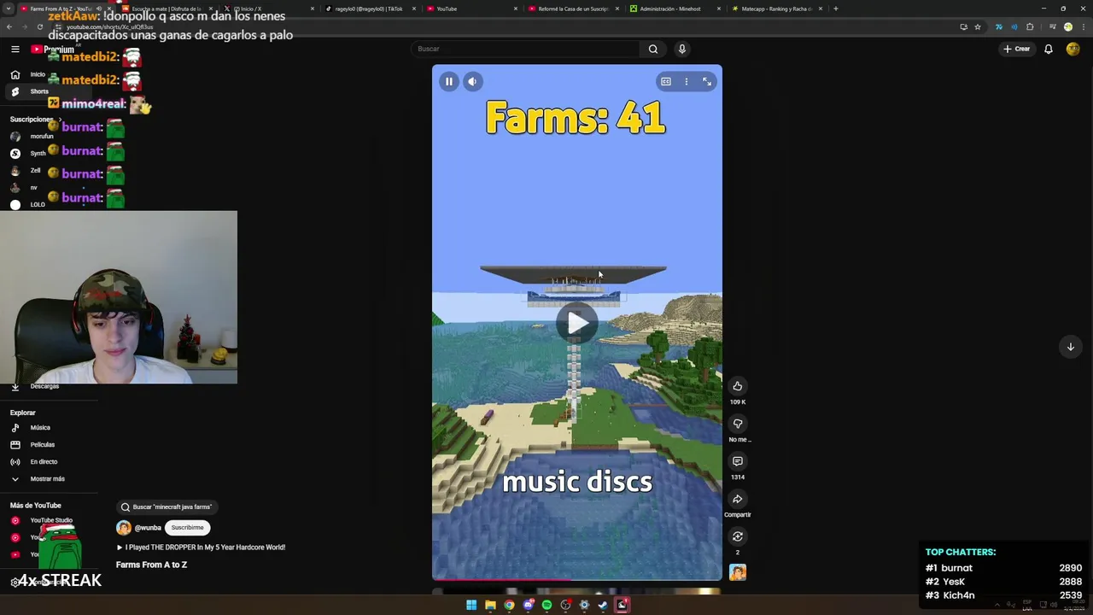Image resolution: width=1093 pixels, height=615 pixels.
Task: Mute the Shorts video volume
Action: tap(472, 82)
